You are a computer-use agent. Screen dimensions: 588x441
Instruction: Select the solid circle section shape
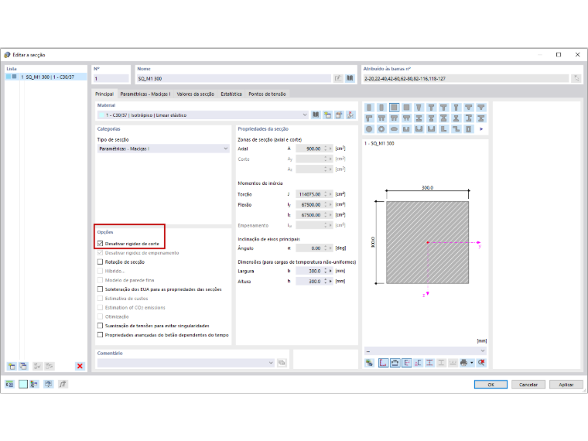tap(369, 129)
